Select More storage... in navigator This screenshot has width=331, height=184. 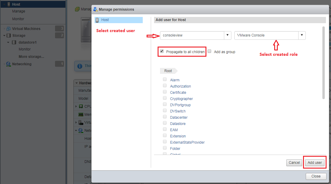pyautogui.click(x=31, y=57)
